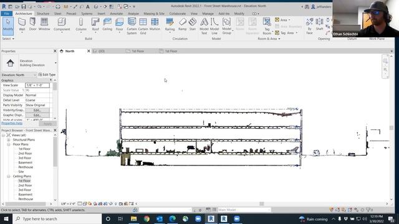Image resolution: width=399 pixels, height=224 pixels.
Task: Open the File tab
Action: coord(7,14)
